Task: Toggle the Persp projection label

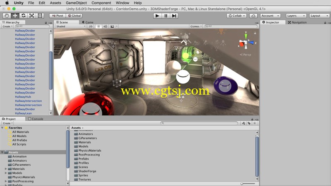Action: (245, 55)
